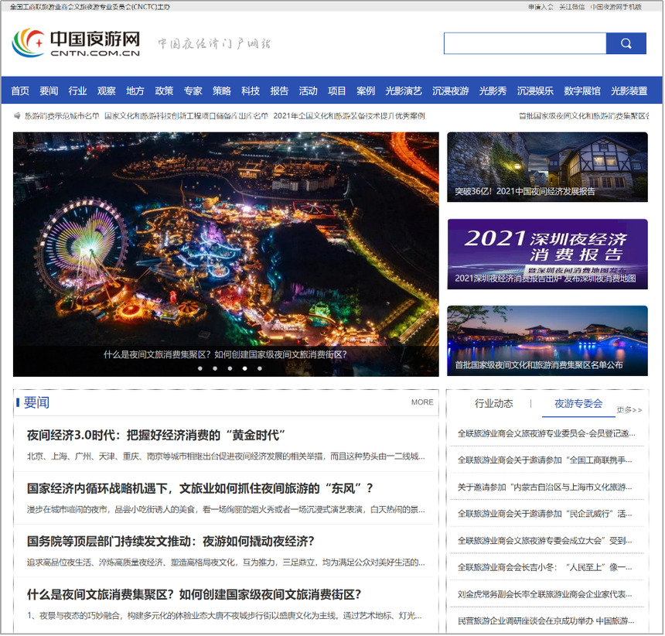Select the last carousel dot indicator
Image resolution: width=665 pixels, height=636 pixels.
click(260, 368)
